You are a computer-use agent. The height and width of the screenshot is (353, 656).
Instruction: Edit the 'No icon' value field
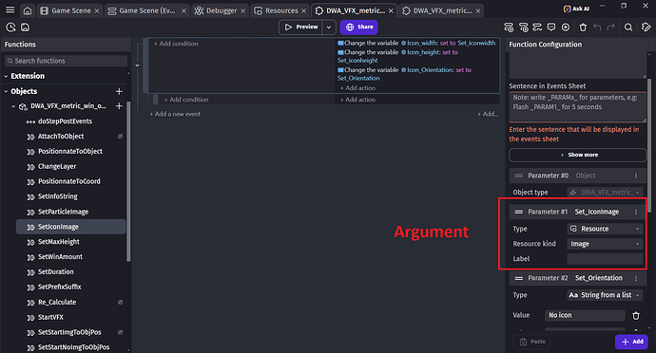click(585, 315)
